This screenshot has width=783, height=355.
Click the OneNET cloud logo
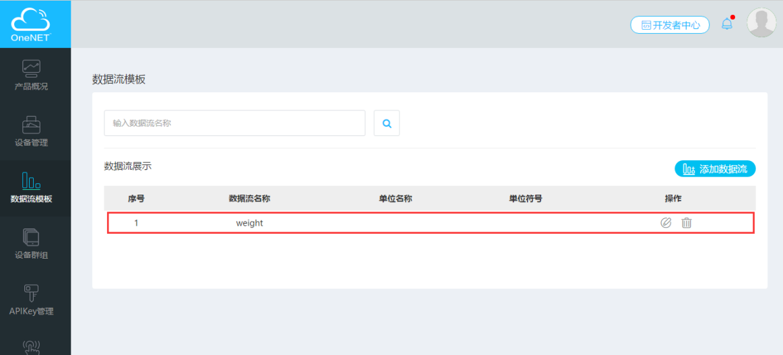point(31,24)
